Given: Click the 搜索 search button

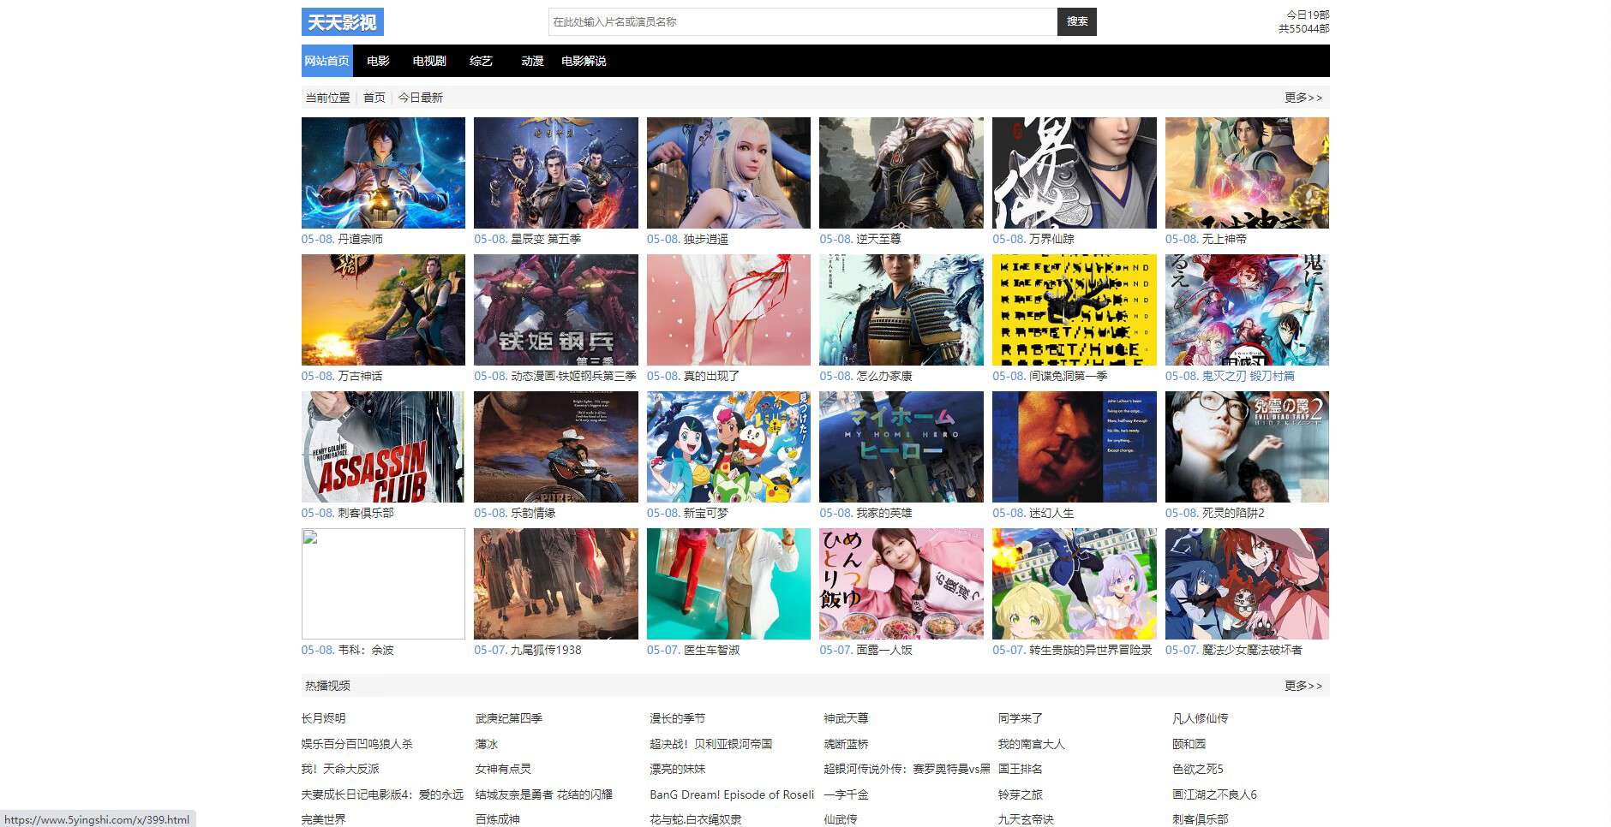Looking at the screenshot, I should 1077,22.
